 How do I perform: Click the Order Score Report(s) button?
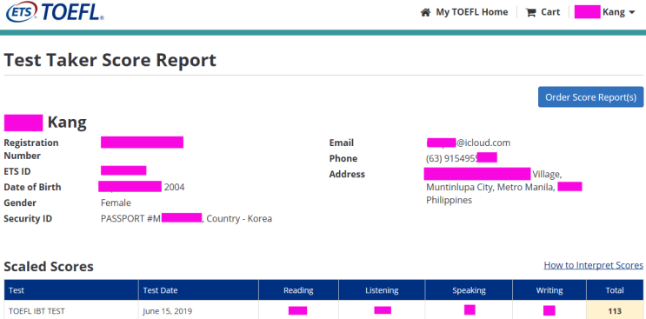point(591,97)
